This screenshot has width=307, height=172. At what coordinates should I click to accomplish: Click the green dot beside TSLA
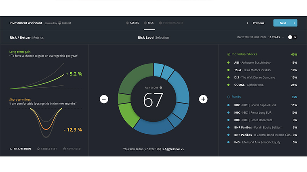coord(228,70)
